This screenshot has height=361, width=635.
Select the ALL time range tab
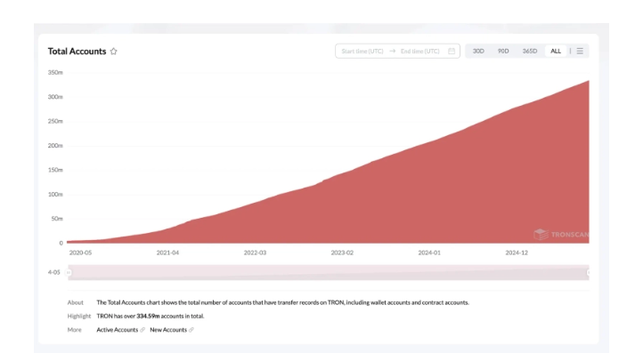(x=556, y=52)
